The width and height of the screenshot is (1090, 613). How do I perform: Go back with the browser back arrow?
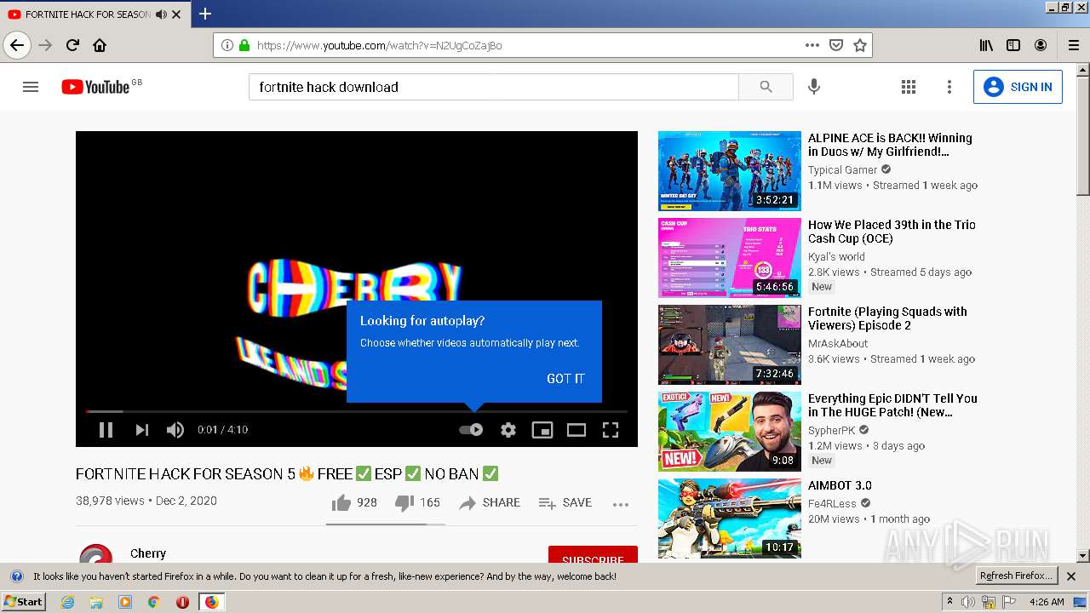pyautogui.click(x=17, y=45)
